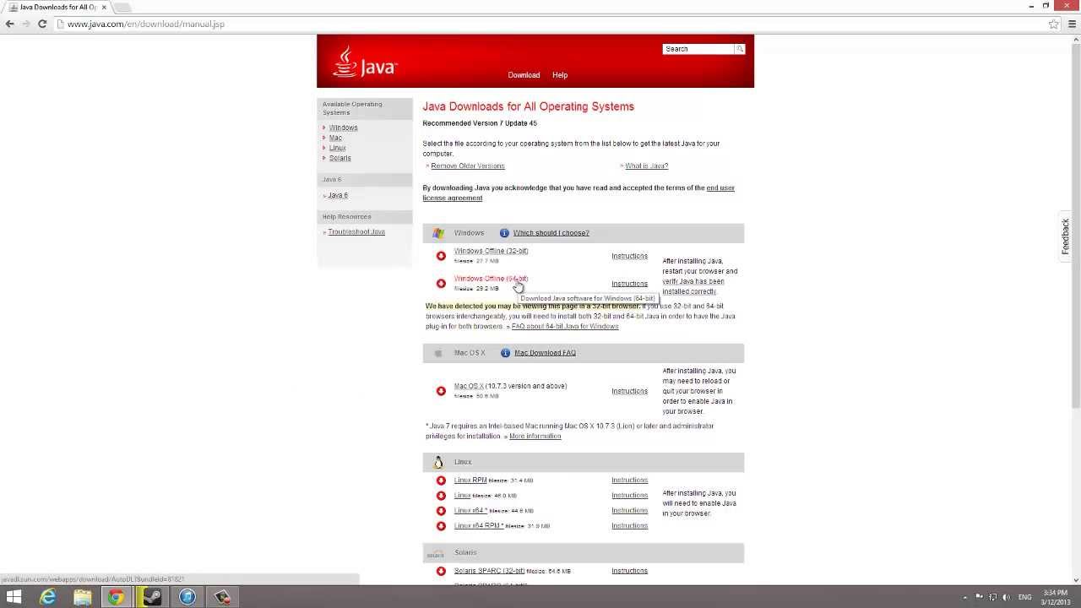Click Linux x64 download link
Viewport: 1081px width, 608px height.
pos(470,511)
